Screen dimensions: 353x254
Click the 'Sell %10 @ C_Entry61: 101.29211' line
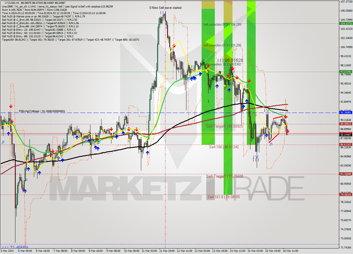coord(40,23)
